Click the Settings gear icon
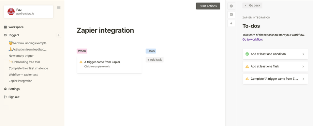Screen dimensions: 313x126 [x=6, y=89]
